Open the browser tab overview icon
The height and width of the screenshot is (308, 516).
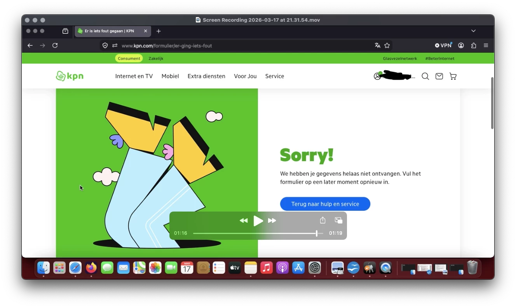(x=65, y=31)
